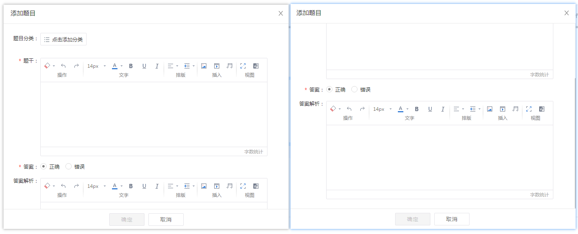Toggle italic in left dialog's 题干 toolbar

click(x=157, y=66)
